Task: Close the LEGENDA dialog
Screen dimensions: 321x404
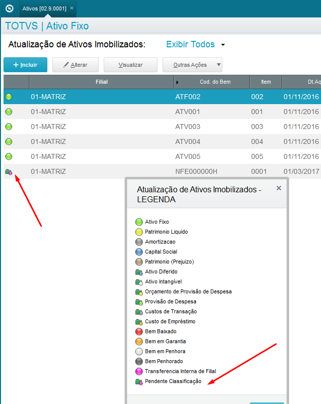Action: (279, 188)
